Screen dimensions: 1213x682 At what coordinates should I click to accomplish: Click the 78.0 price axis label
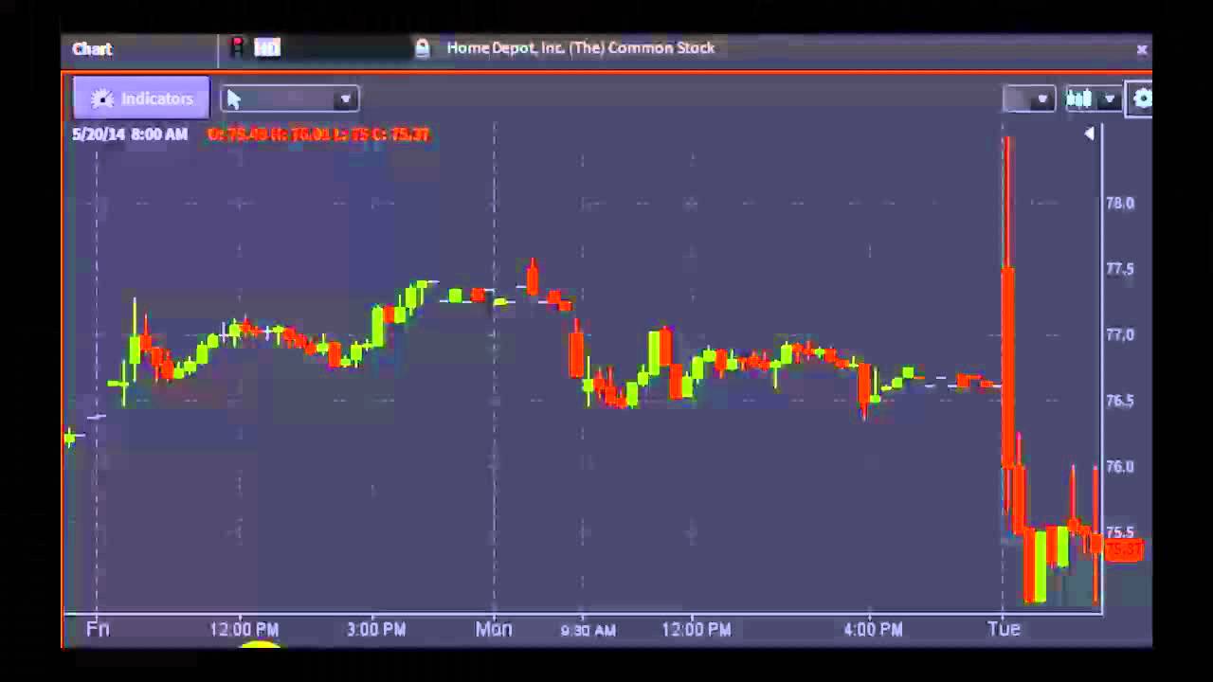(1120, 203)
